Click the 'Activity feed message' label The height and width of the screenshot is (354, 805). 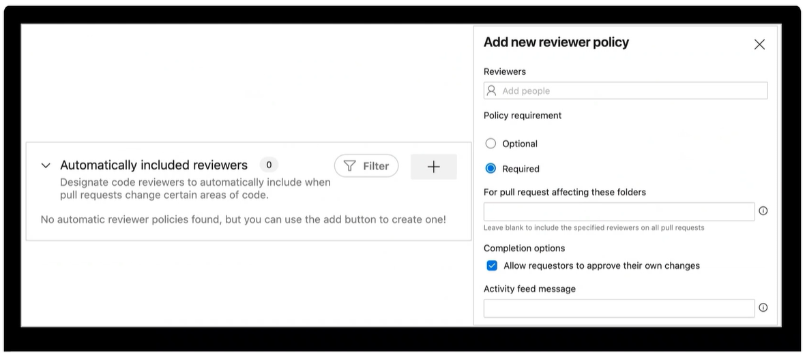[529, 289]
